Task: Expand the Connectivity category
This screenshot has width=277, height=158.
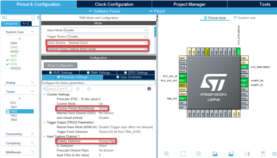Action: (x=32, y=134)
